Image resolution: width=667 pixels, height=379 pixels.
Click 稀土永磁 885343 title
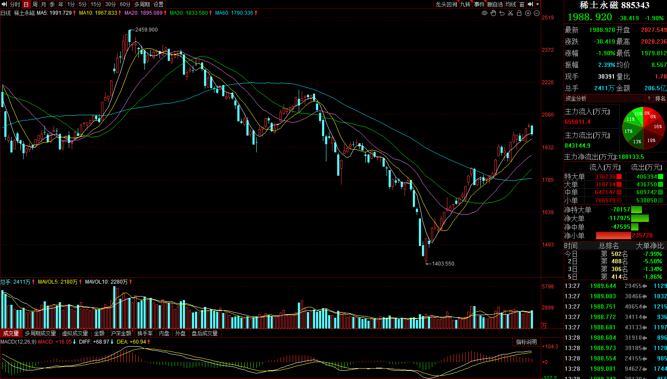[614, 5]
